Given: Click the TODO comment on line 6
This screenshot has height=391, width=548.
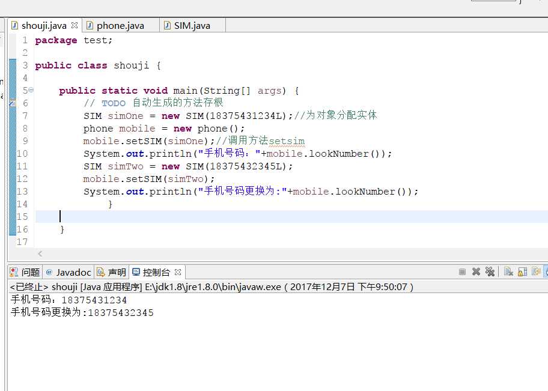Looking at the screenshot, I should pos(153,103).
